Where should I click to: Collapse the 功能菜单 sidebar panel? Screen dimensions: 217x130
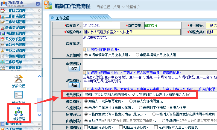pyautogui.click(x=38, y=4)
